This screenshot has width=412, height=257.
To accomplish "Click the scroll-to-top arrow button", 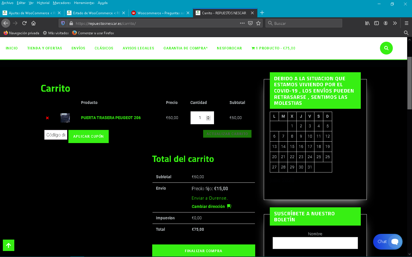I will point(9,245).
